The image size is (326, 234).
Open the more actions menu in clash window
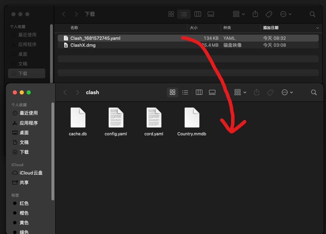pyautogui.click(x=287, y=92)
